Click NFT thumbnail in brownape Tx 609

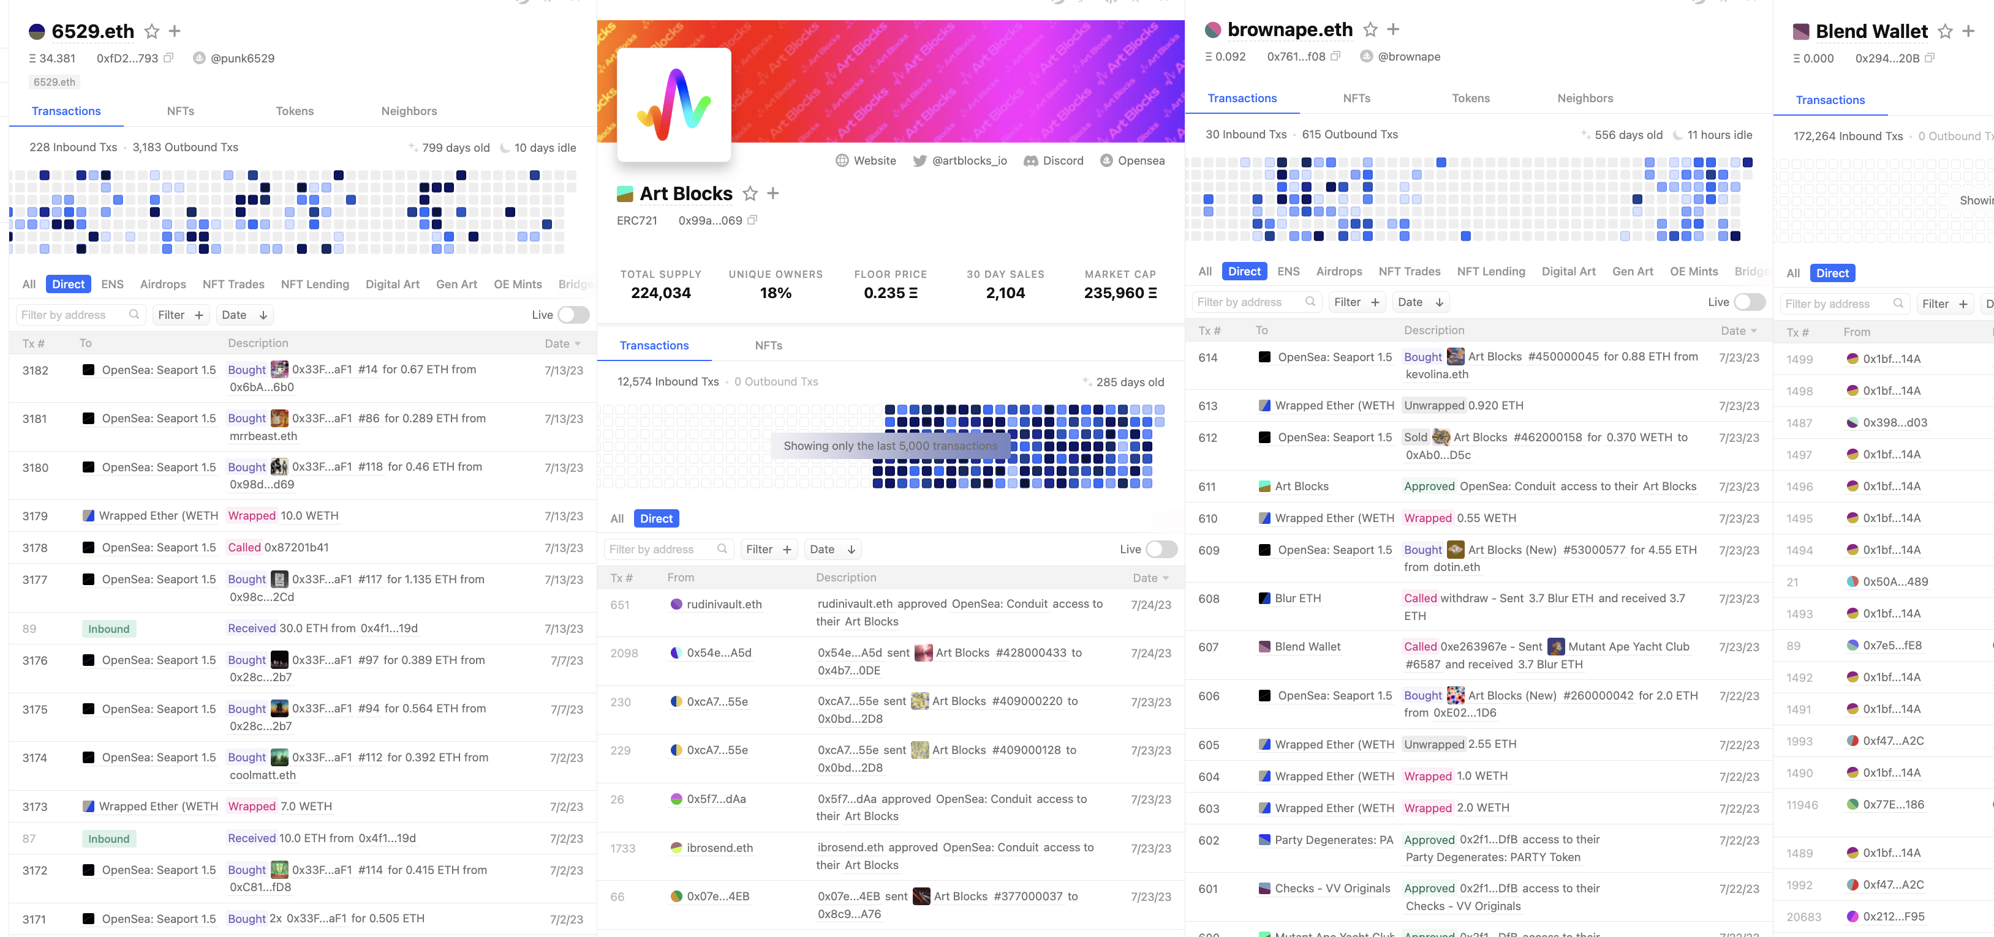(1456, 550)
